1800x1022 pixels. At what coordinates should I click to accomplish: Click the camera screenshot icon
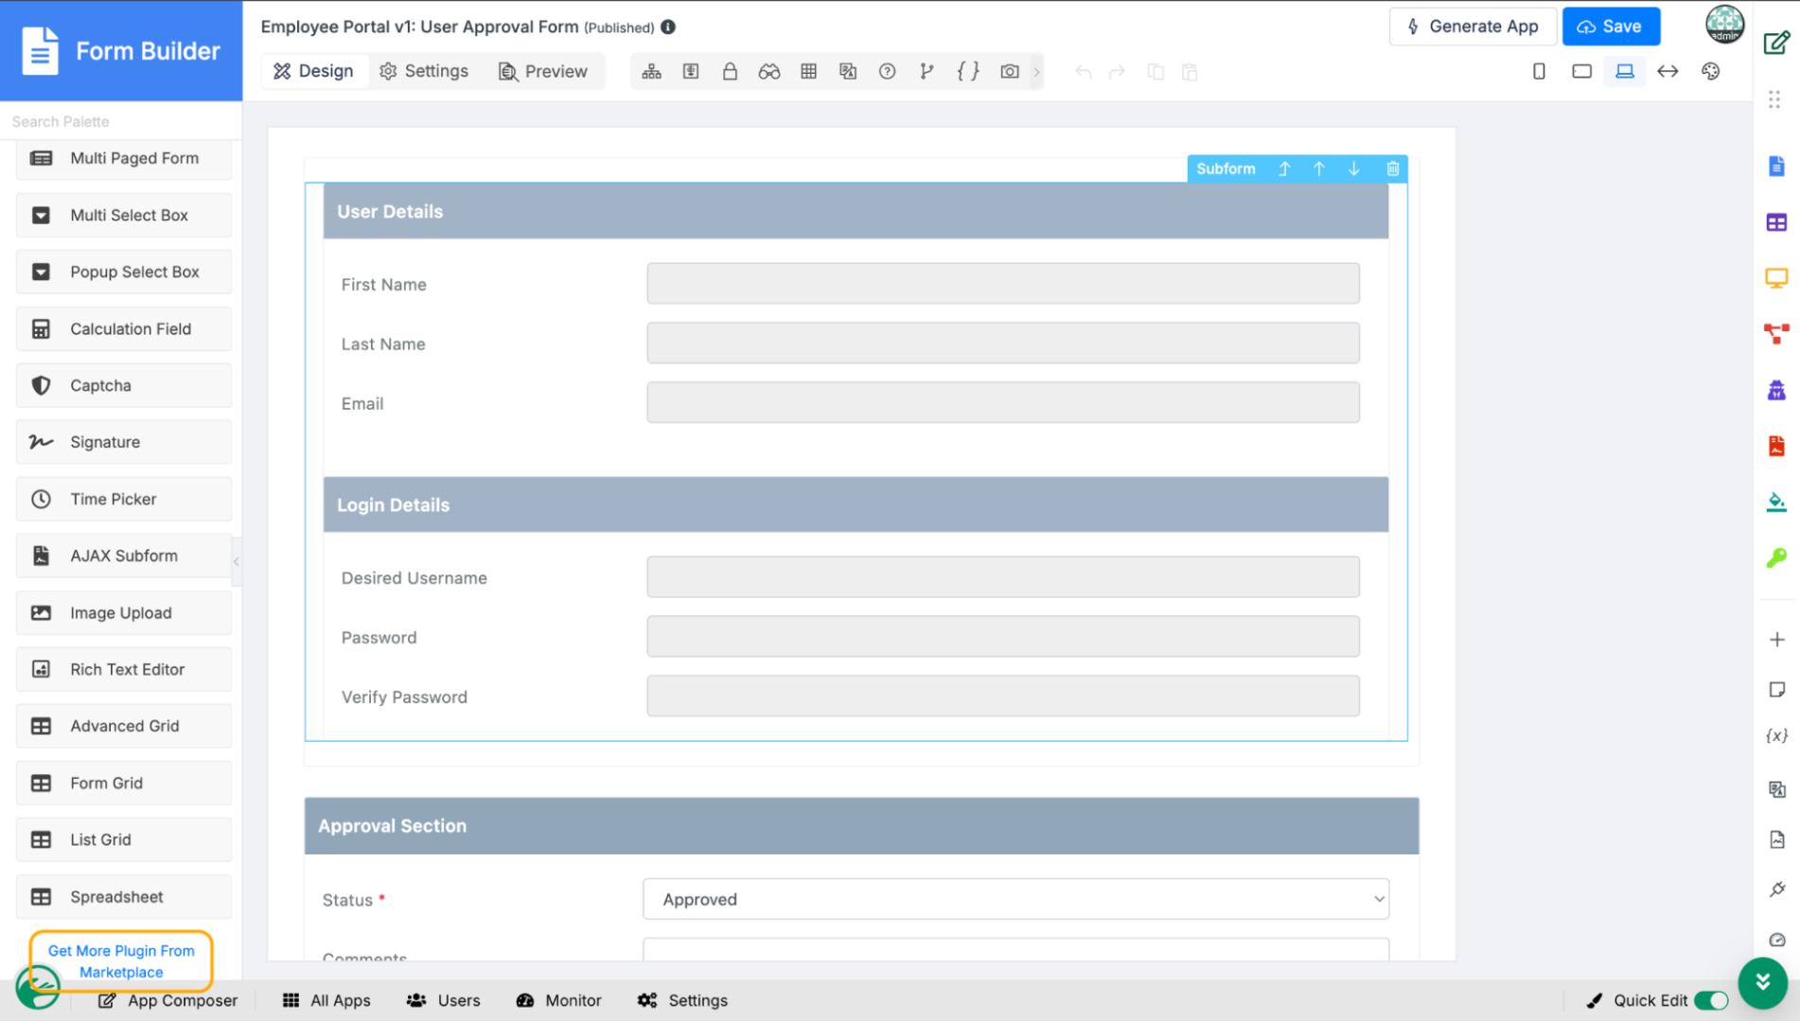pos(1010,72)
